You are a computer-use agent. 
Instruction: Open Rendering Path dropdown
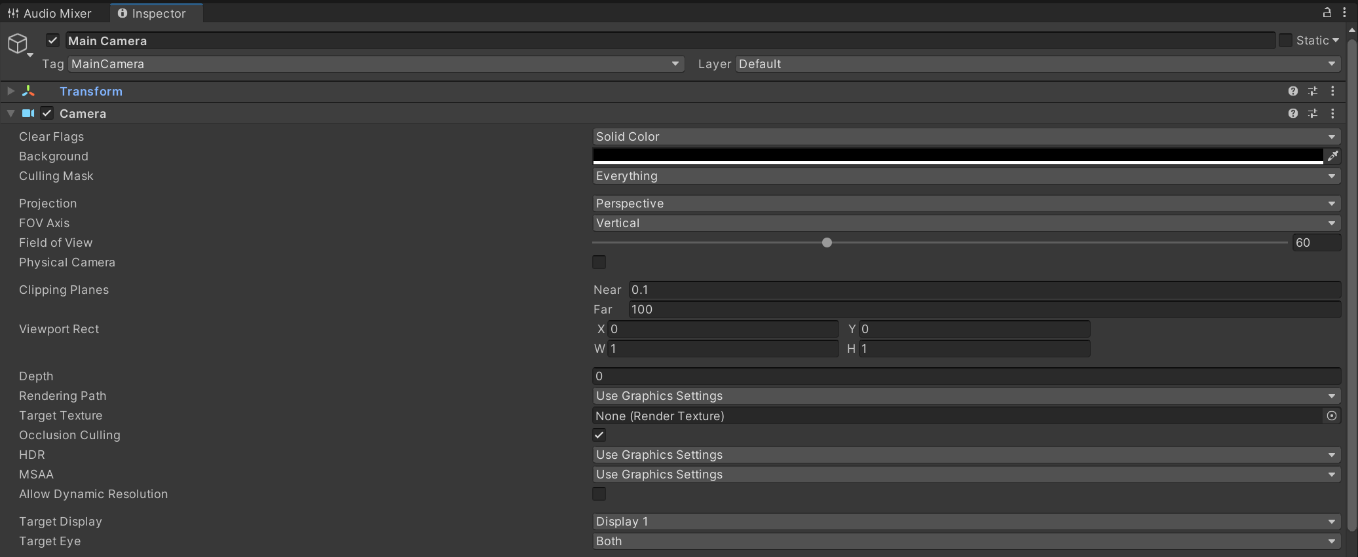pos(966,395)
